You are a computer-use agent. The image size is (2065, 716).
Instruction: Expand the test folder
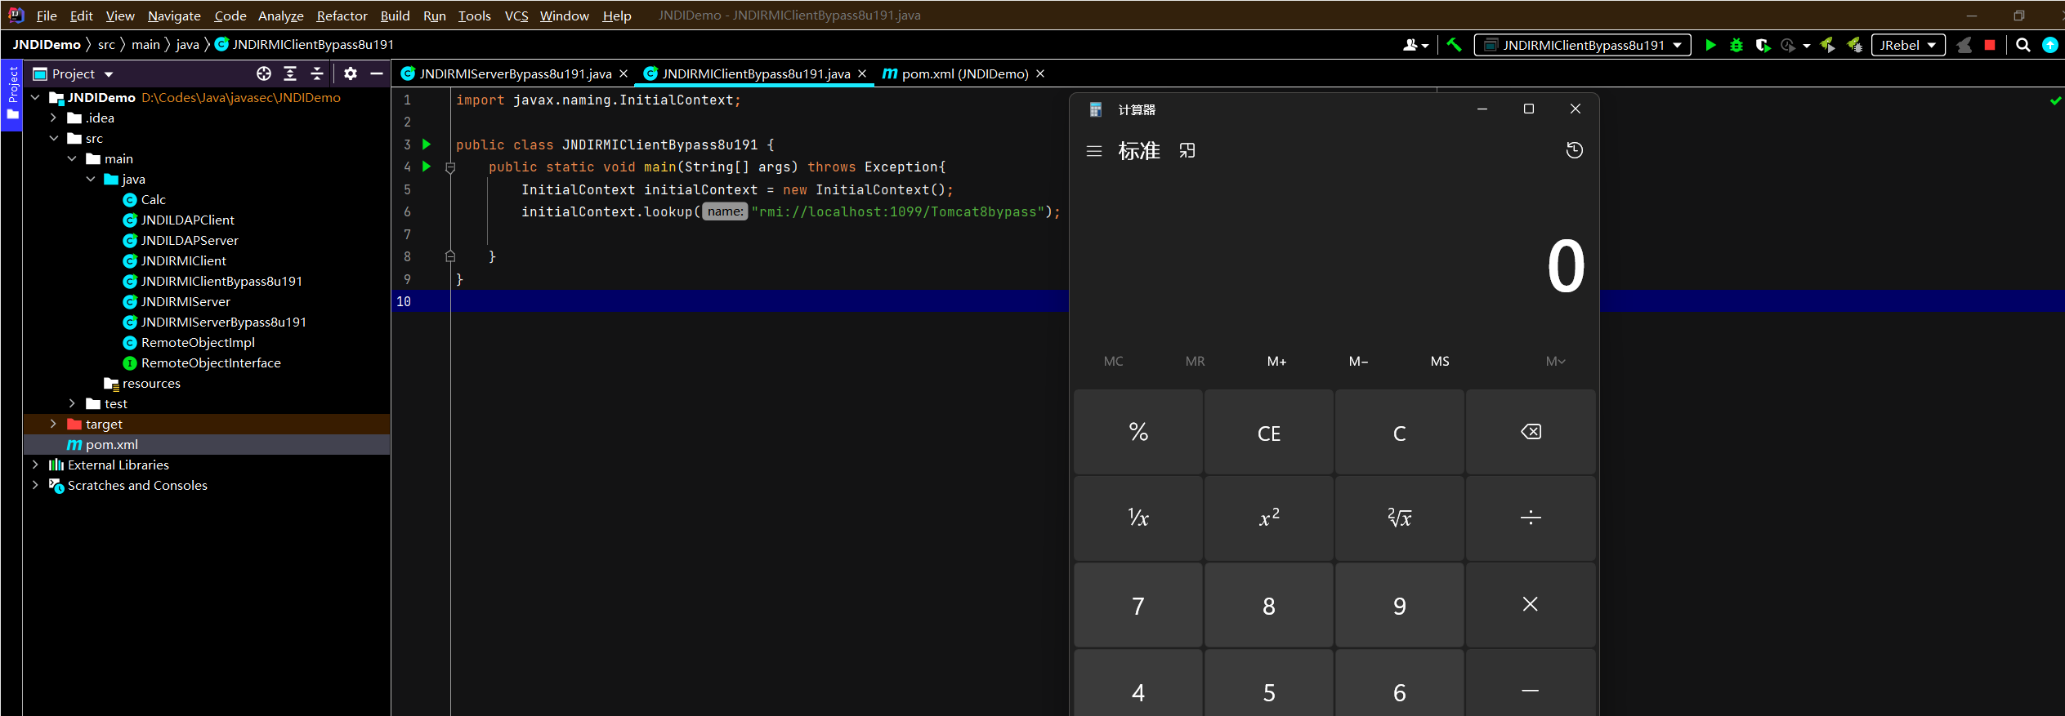point(72,403)
